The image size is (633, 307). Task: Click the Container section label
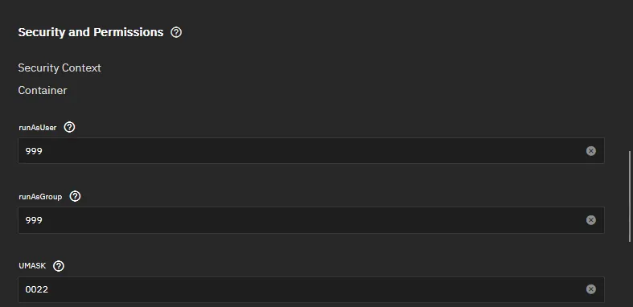point(43,90)
